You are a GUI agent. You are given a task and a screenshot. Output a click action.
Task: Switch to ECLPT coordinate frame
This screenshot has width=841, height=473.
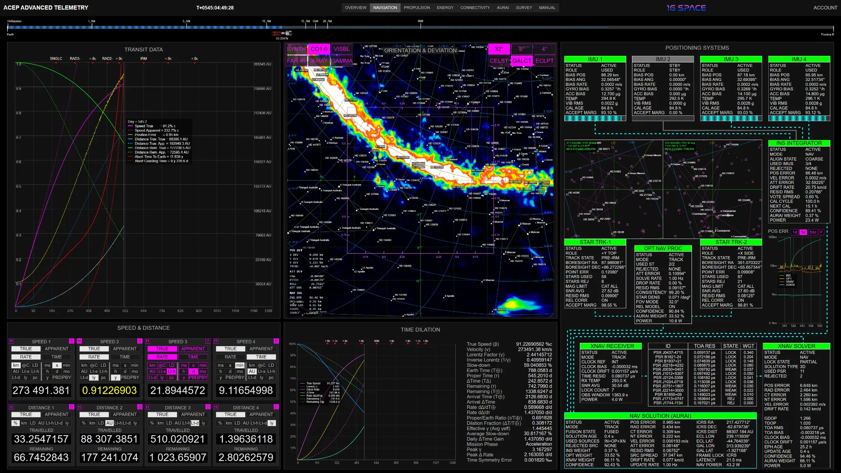point(545,61)
